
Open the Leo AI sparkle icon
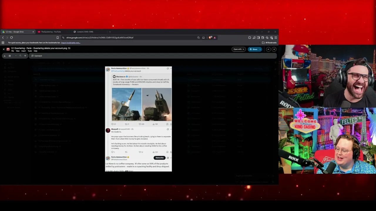267,38
